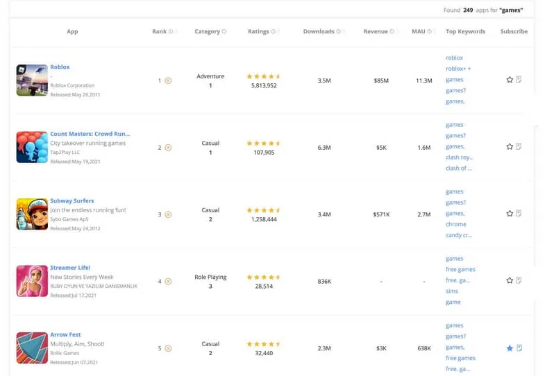Open the Roblox app icon thumbnail
The image size is (554, 376).
point(32,80)
